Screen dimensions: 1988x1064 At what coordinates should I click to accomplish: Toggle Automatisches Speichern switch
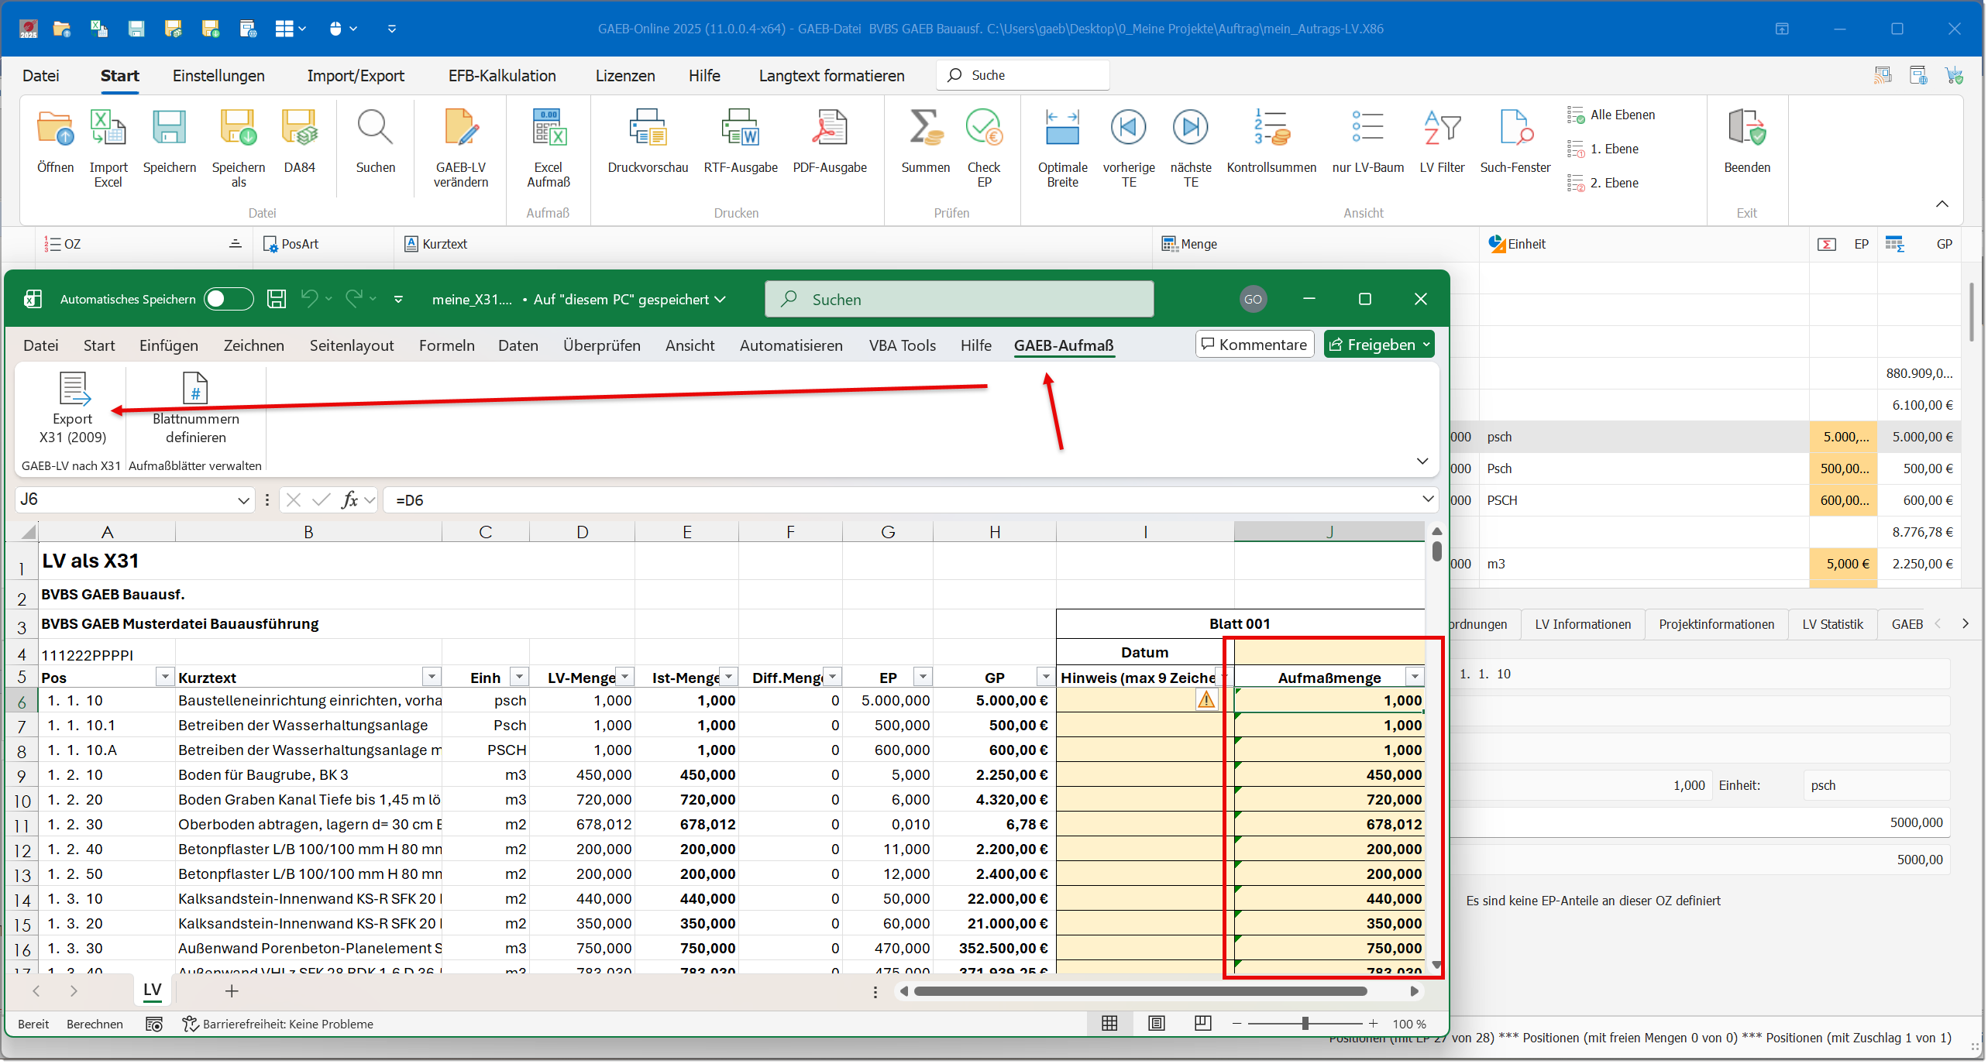click(228, 299)
